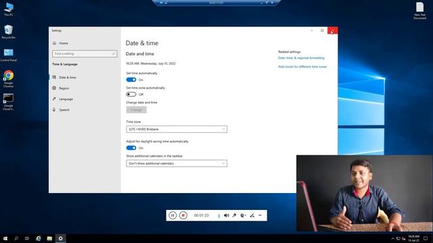This screenshot has width=433, height=243.
Task: Select Date & time in the sidebar
Action: click(68, 78)
